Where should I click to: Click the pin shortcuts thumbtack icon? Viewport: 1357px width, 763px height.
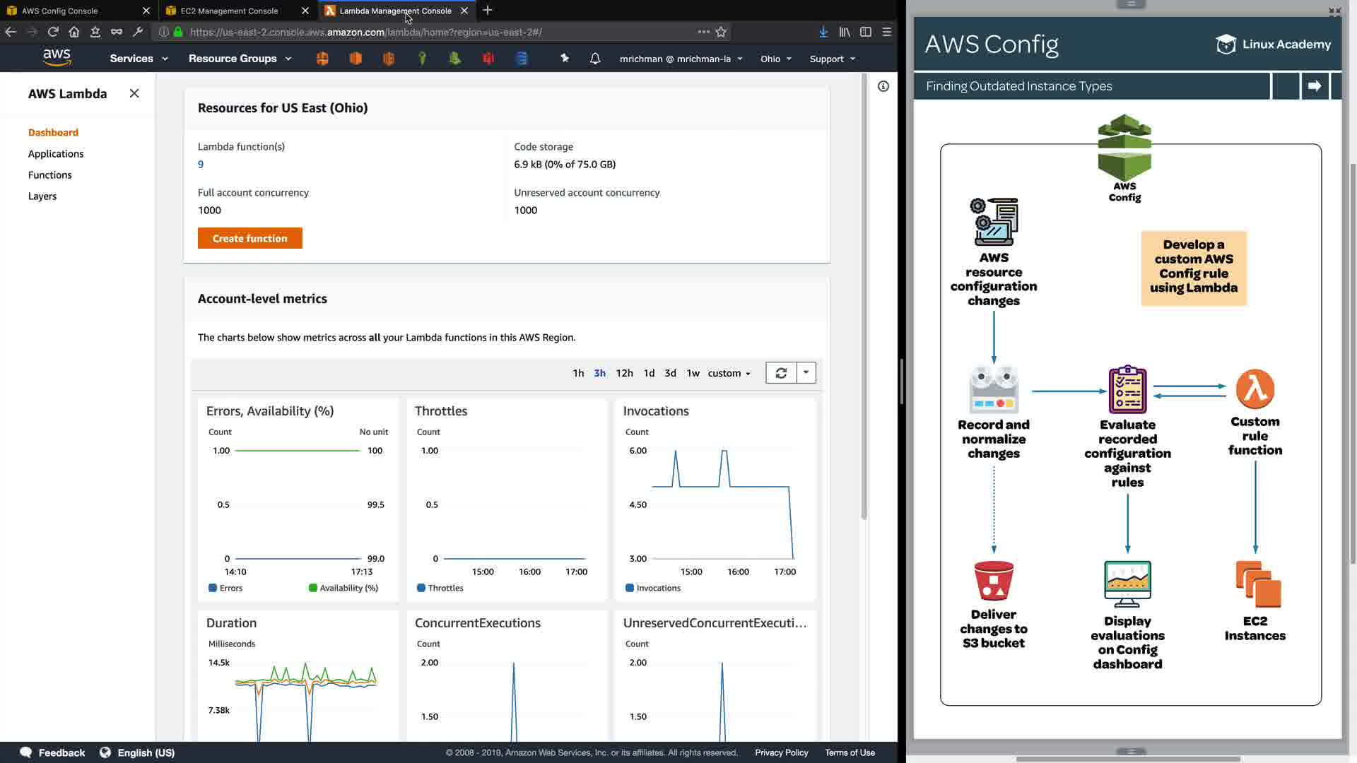pyautogui.click(x=565, y=59)
